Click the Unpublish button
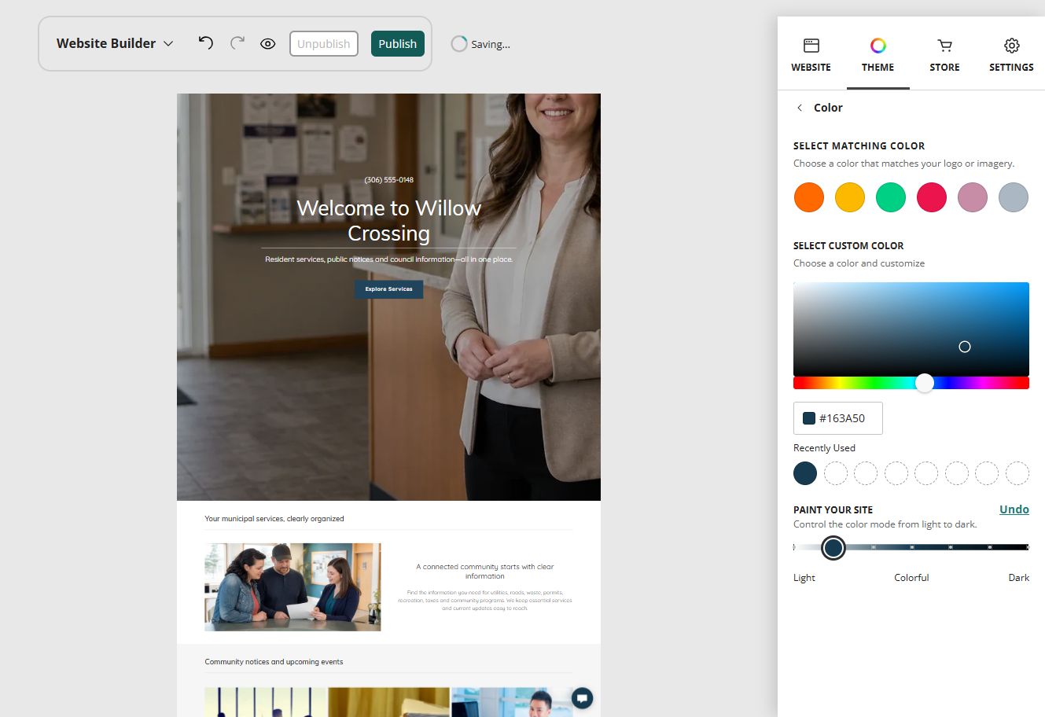The image size is (1045, 717). click(x=324, y=44)
